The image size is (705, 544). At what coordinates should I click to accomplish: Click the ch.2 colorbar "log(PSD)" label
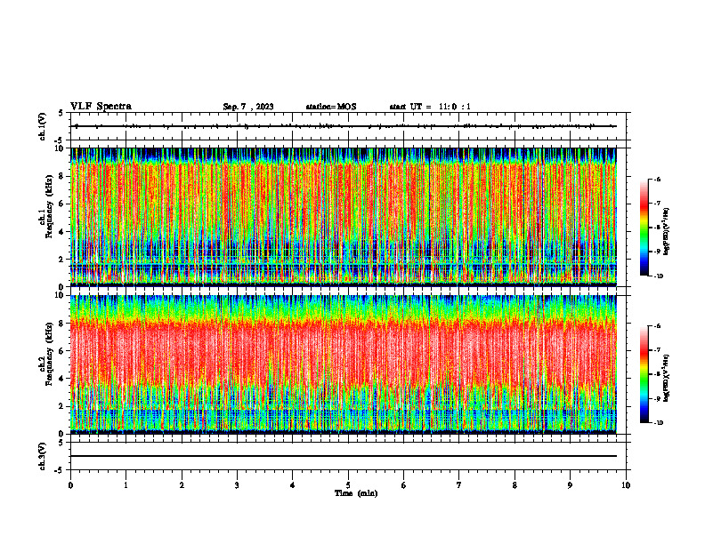click(667, 378)
